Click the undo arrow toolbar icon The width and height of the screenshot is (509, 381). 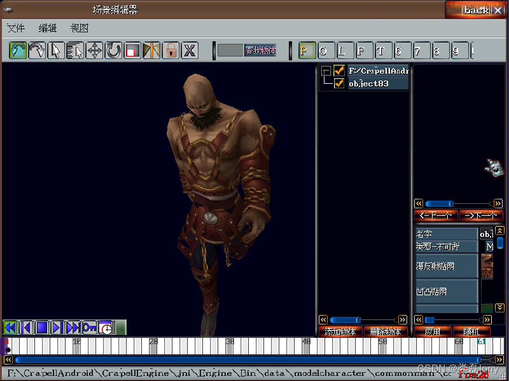18,51
